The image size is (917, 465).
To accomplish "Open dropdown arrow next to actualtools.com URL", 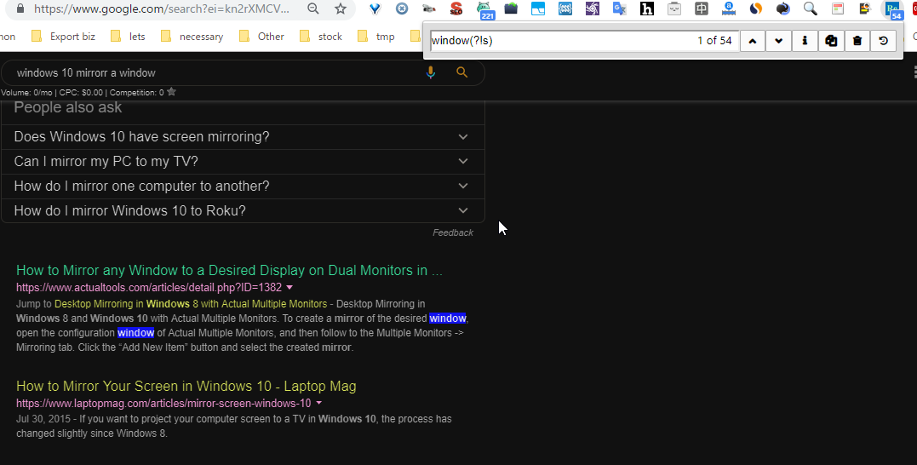I will click(x=289, y=288).
